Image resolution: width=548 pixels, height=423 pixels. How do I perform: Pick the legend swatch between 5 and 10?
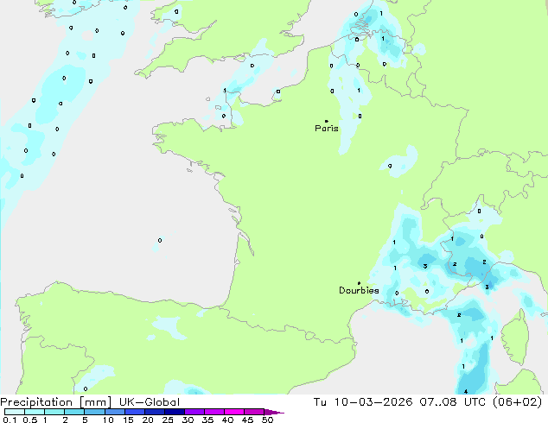pyautogui.click(x=94, y=412)
